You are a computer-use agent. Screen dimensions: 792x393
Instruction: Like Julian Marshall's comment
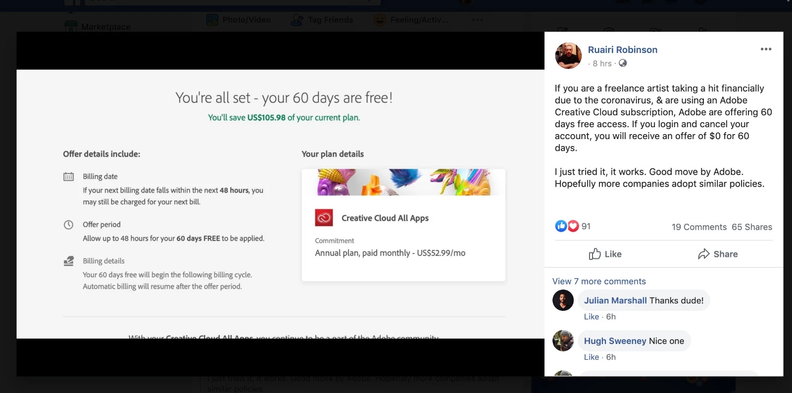[592, 317]
